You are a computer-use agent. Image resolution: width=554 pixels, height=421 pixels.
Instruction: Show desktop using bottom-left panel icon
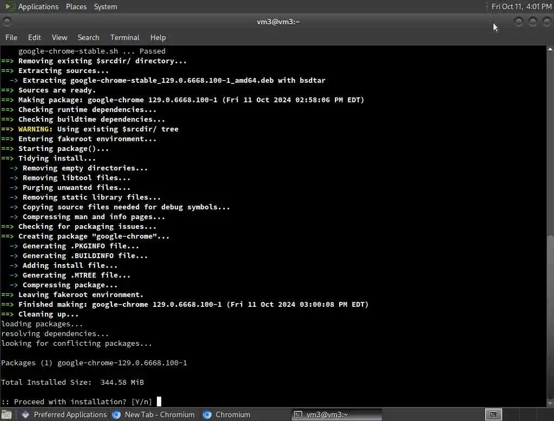pos(6,415)
